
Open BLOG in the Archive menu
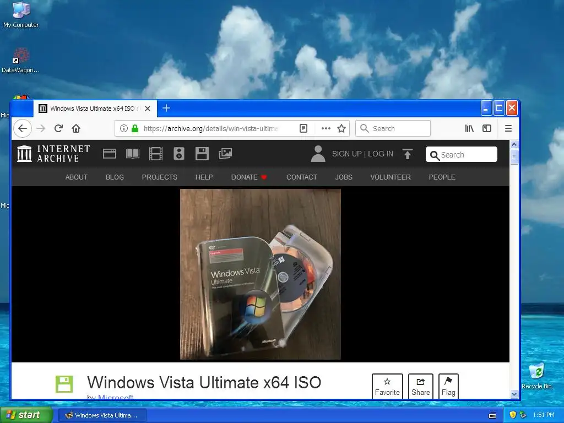[x=115, y=177]
